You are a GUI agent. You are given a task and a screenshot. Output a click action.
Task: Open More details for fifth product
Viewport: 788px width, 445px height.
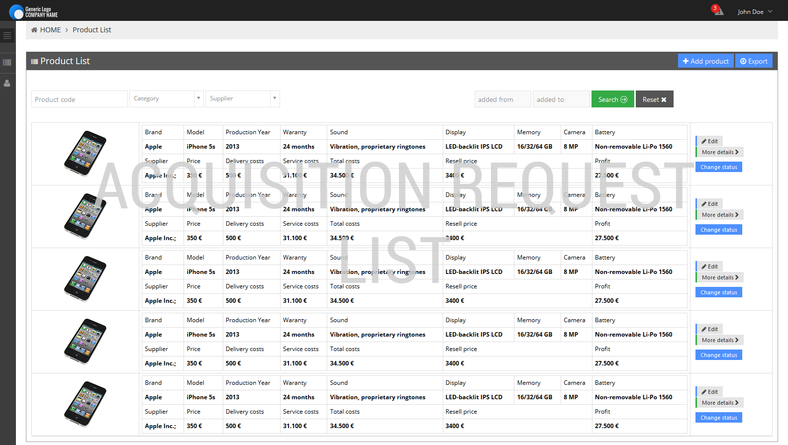[x=719, y=403]
